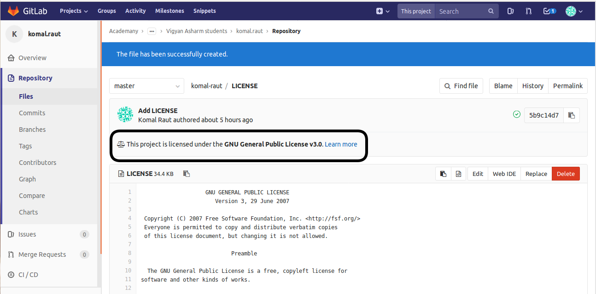The image size is (596, 294).
Task: Click the green pipeline passed status icon
Action: point(517,114)
